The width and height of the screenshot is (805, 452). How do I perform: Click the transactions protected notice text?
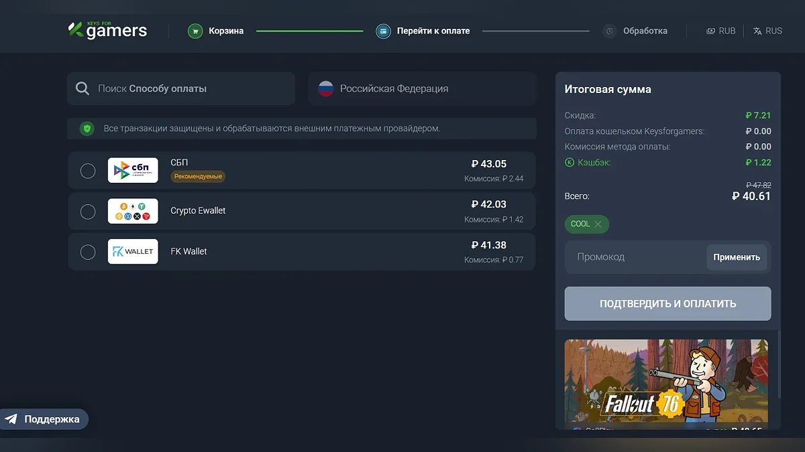(x=272, y=128)
